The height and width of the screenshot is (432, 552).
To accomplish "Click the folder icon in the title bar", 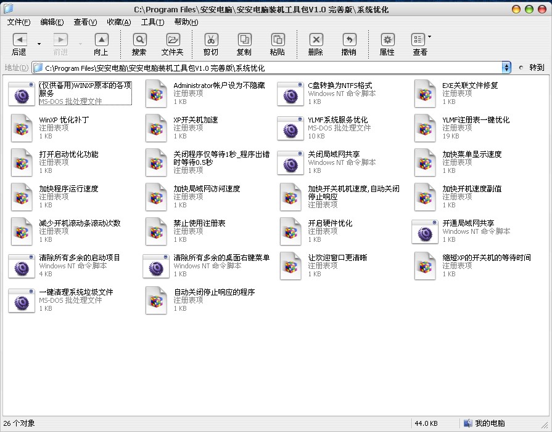I will click(8, 9).
